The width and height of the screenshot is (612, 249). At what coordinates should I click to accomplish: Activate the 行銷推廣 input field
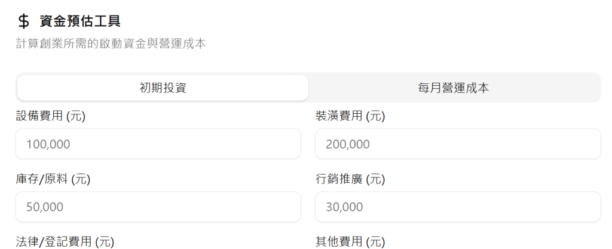pyautogui.click(x=457, y=207)
